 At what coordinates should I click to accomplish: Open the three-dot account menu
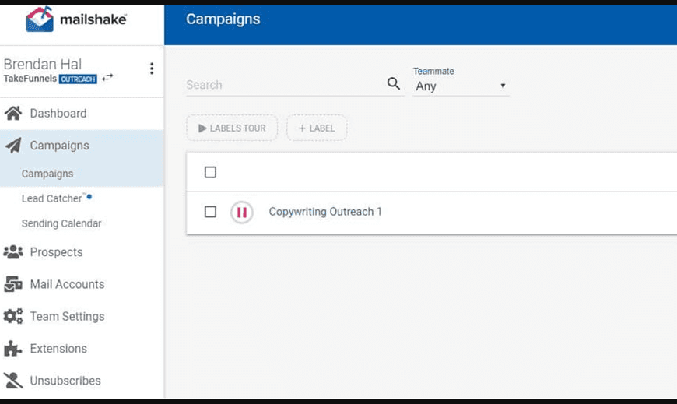152,69
